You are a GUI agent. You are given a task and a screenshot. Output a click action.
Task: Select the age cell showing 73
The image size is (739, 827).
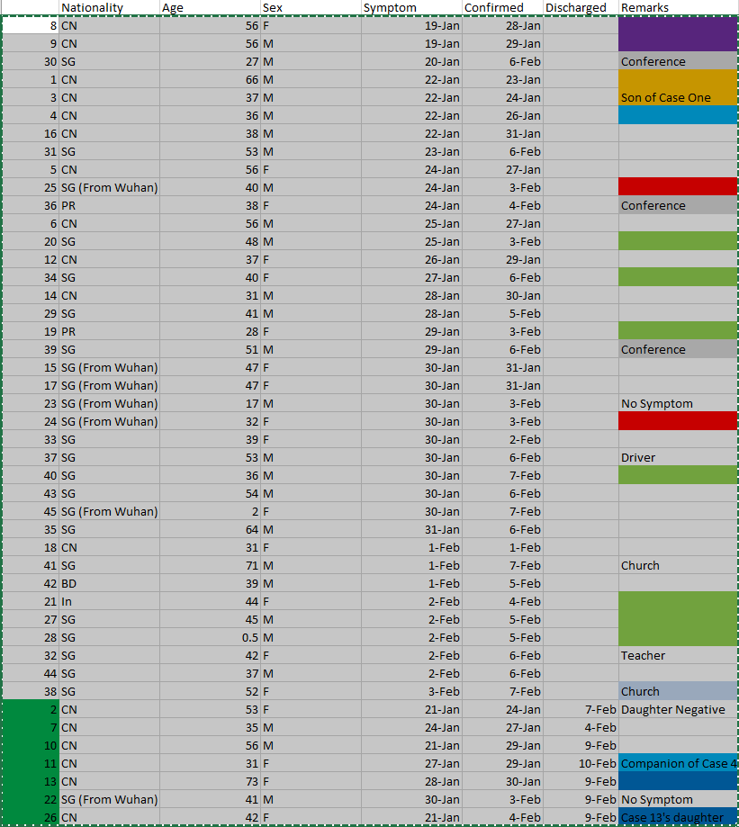[x=210, y=781]
